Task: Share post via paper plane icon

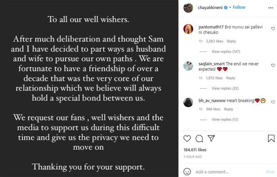Action: pos(211,138)
